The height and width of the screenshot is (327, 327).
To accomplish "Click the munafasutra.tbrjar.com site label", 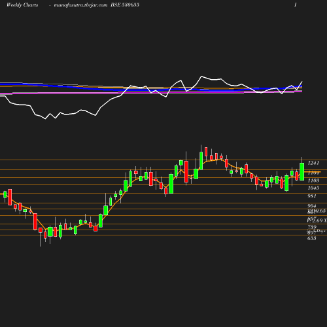I will (x=80, y=5).
